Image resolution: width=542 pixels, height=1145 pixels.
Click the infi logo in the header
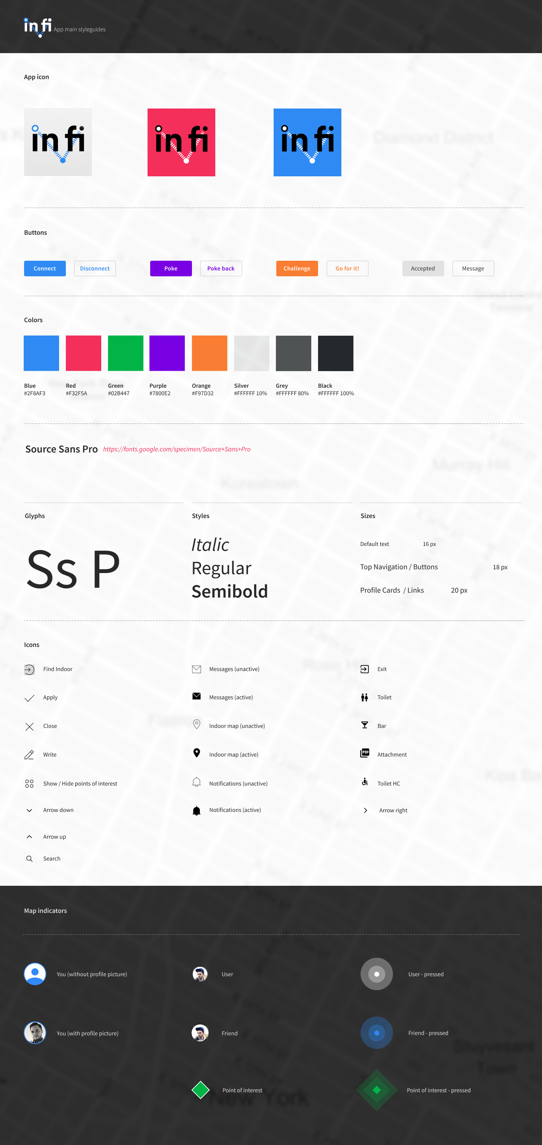click(38, 28)
